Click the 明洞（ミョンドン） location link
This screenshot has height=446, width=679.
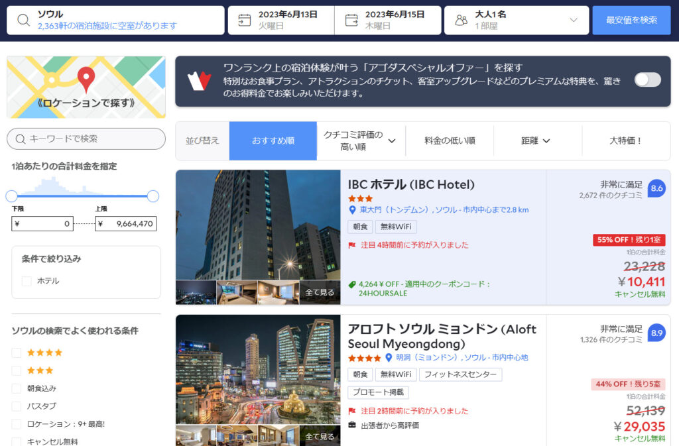click(462, 357)
